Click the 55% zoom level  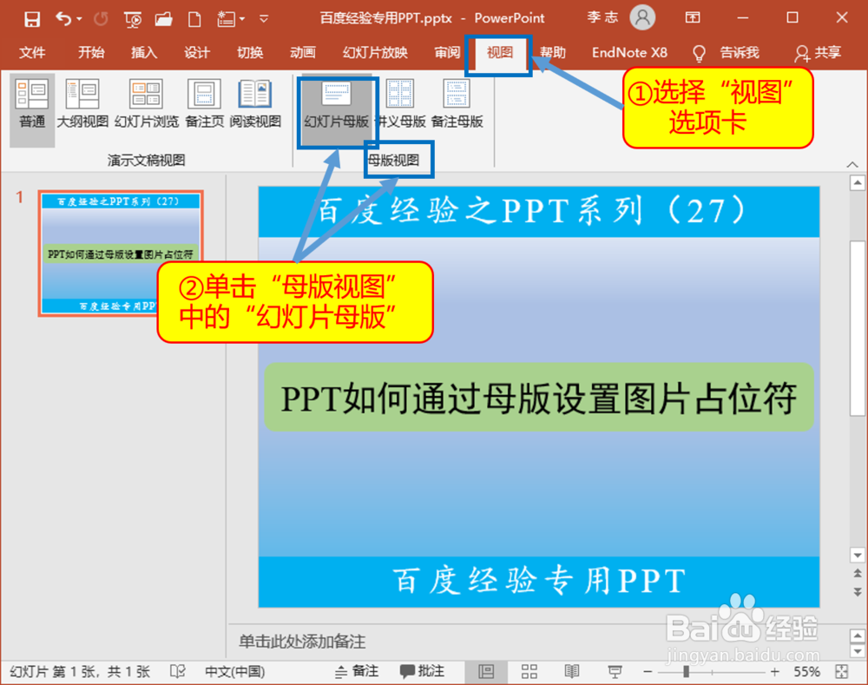click(x=807, y=672)
